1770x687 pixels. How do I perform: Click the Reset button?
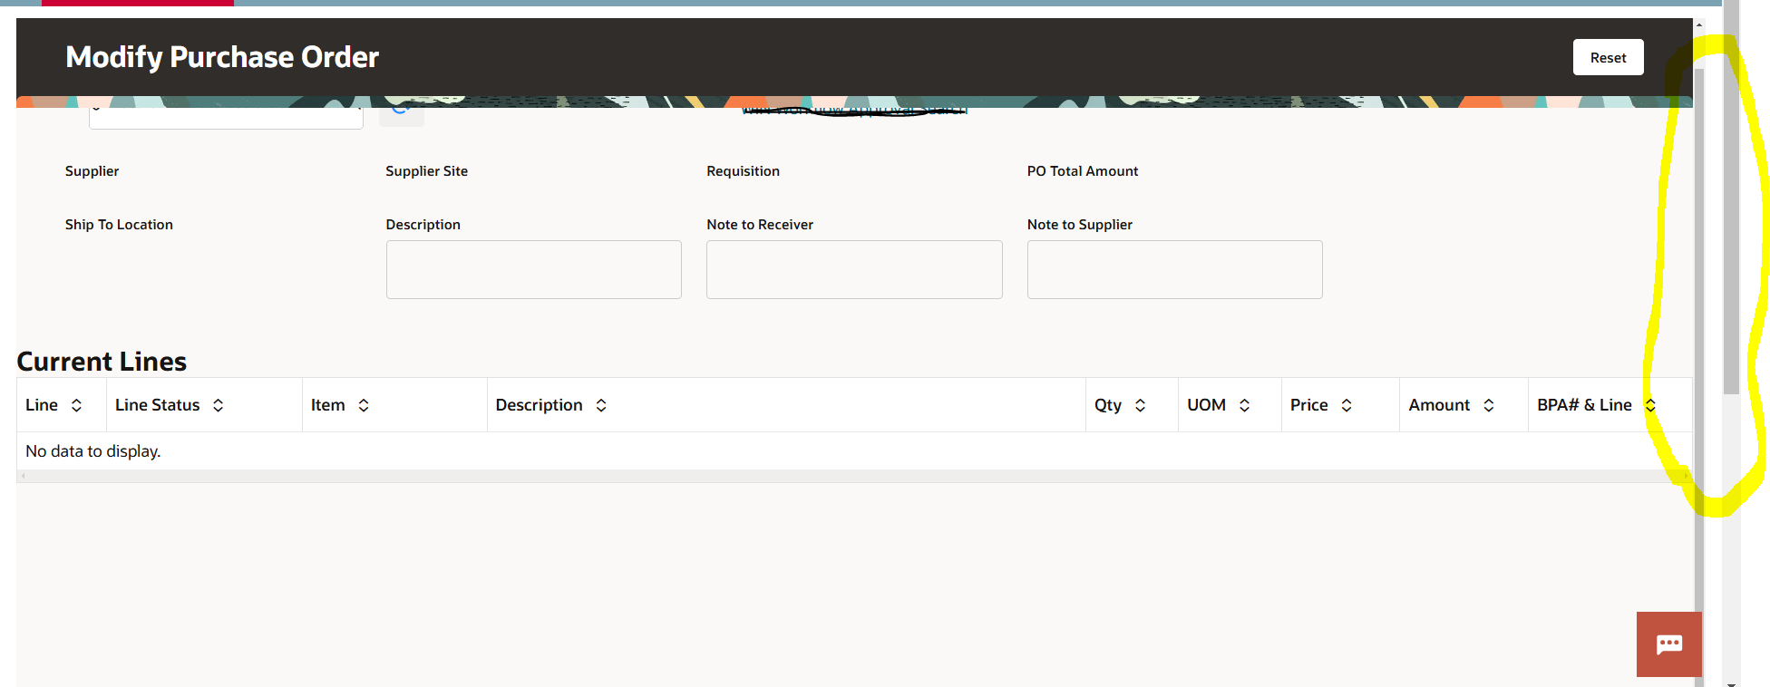(x=1608, y=57)
